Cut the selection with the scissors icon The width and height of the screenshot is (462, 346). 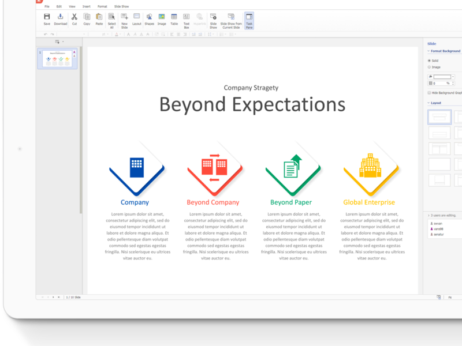click(74, 19)
